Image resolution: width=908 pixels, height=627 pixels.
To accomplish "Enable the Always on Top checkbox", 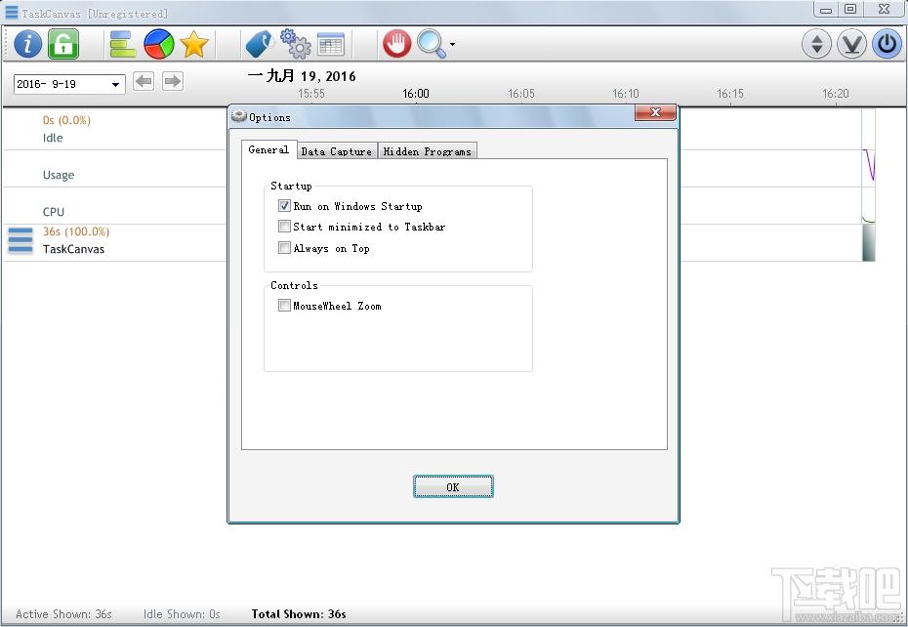I will [284, 248].
